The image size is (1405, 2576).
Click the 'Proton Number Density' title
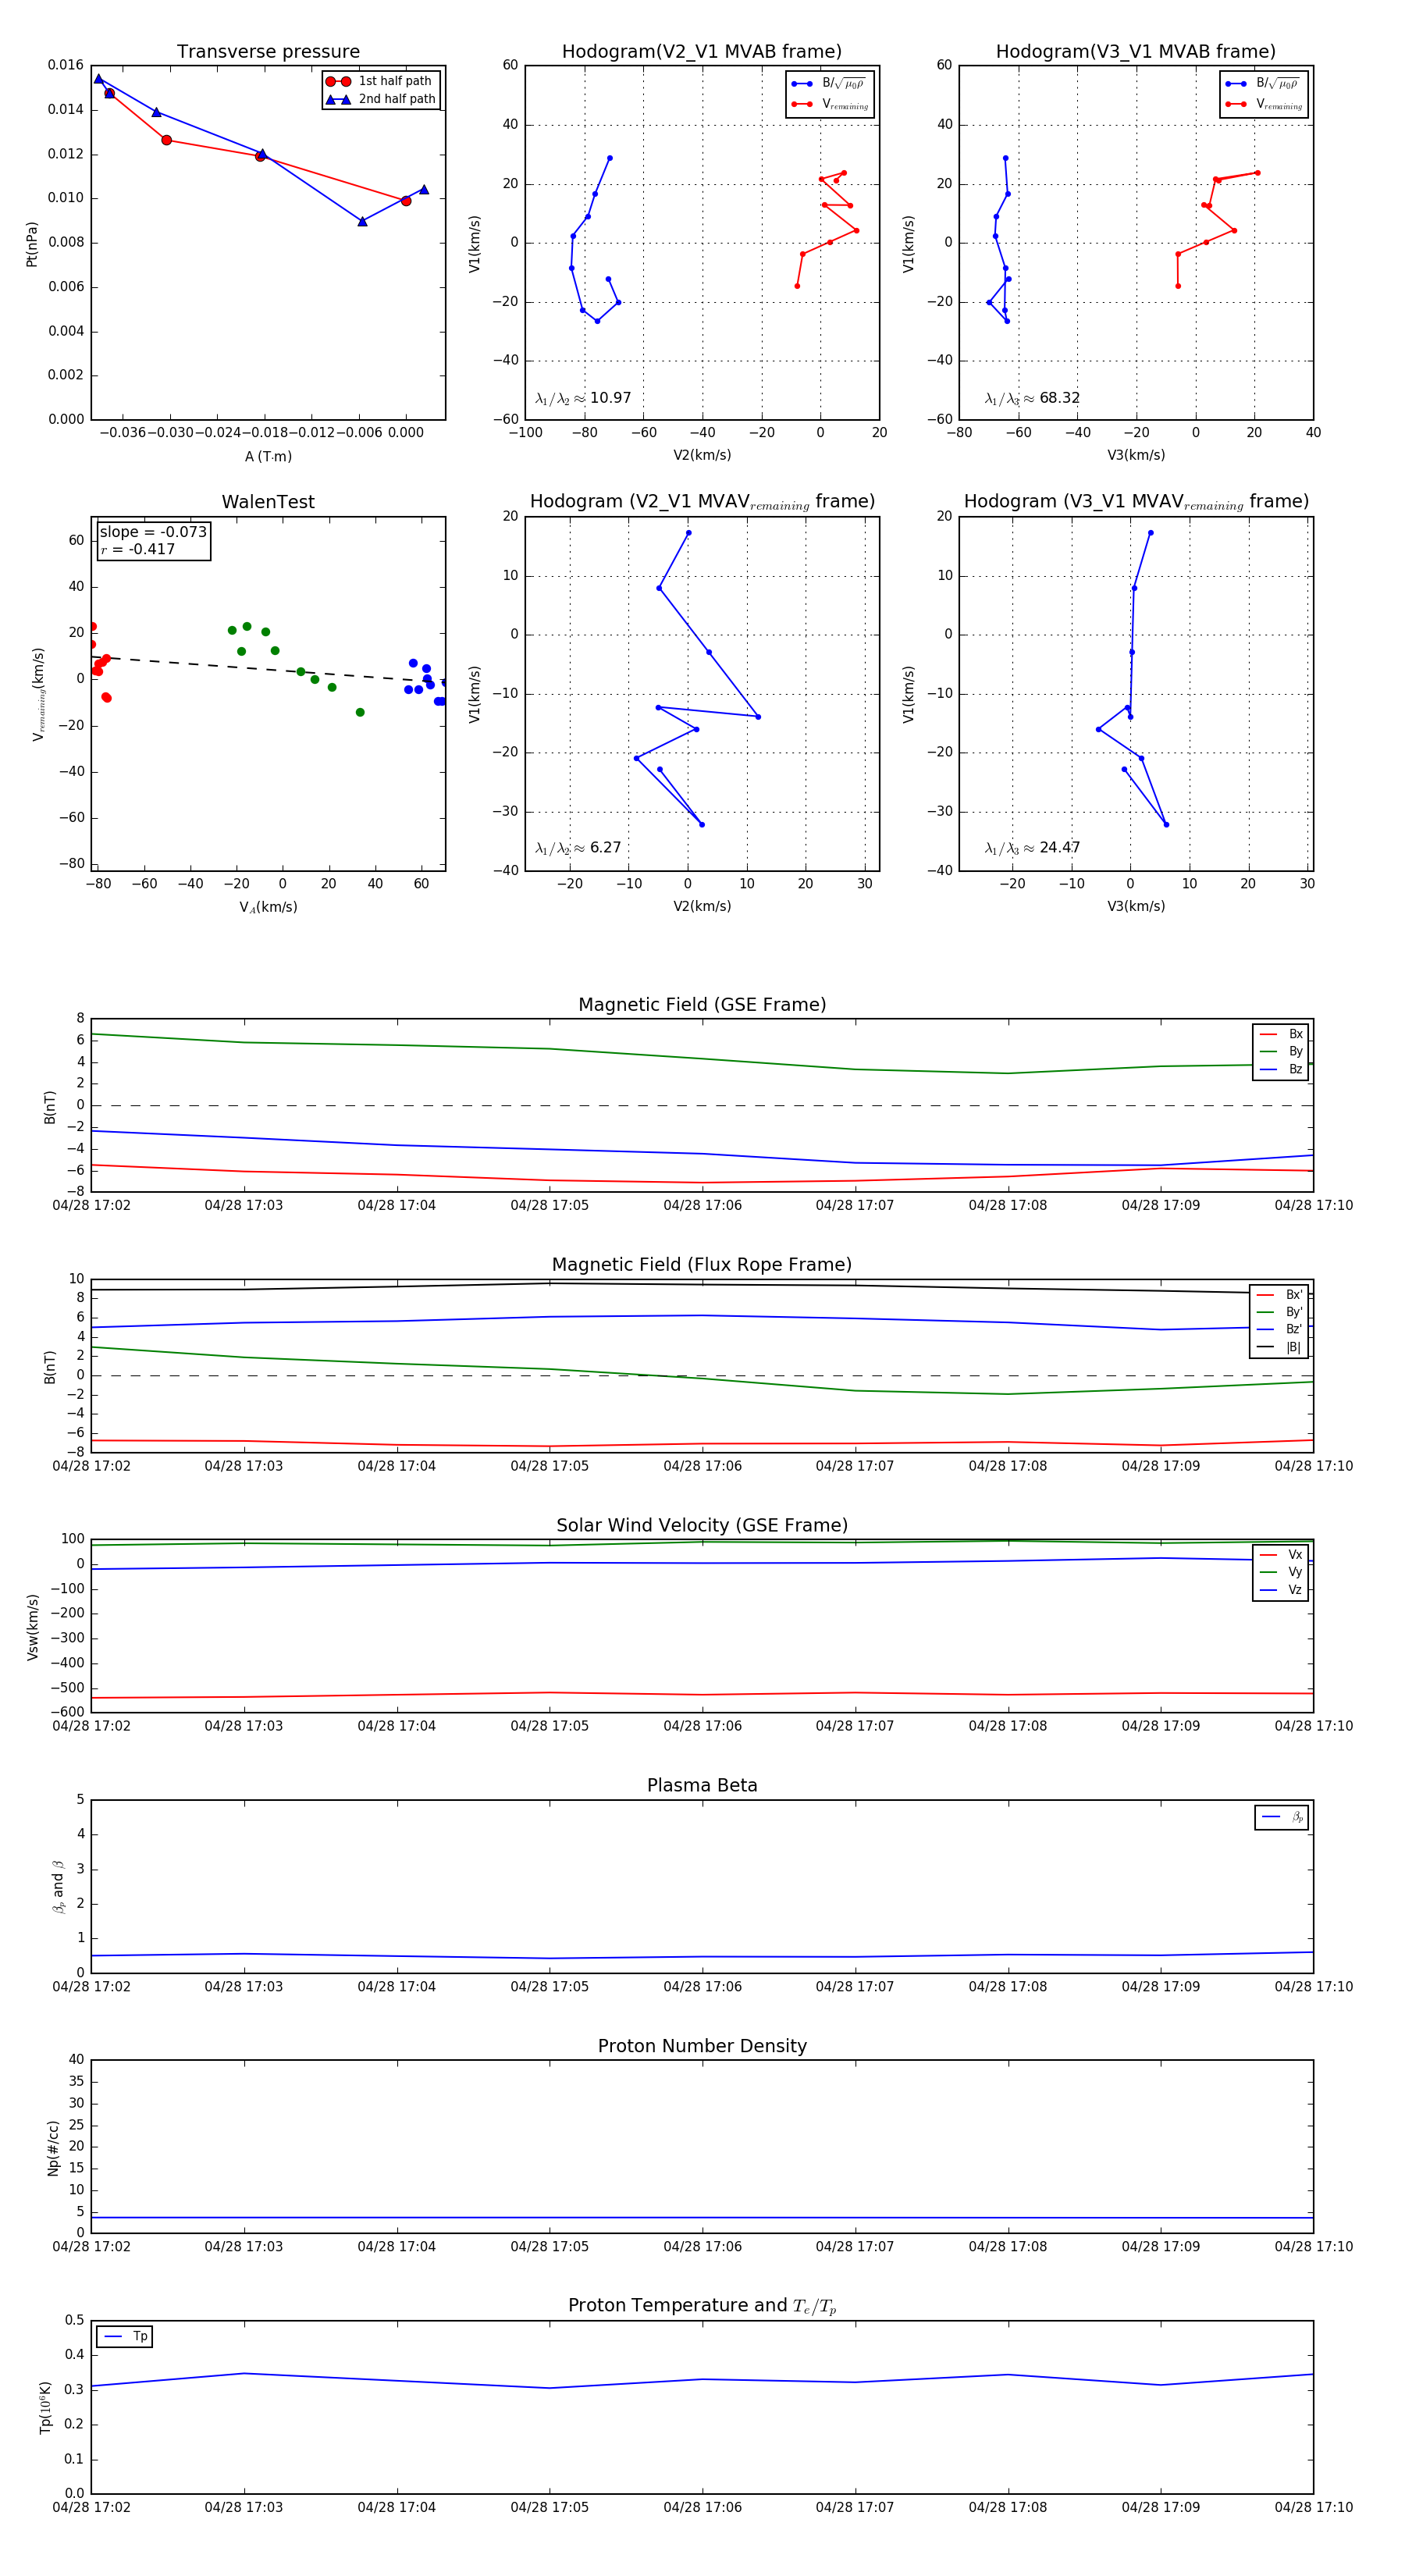[x=702, y=2046]
